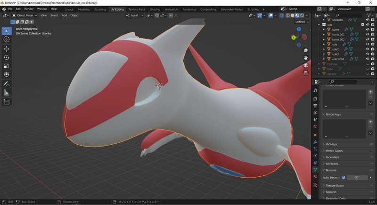
Task: Click the zoom magnifier viewport gizmo
Action: tap(305, 50)
